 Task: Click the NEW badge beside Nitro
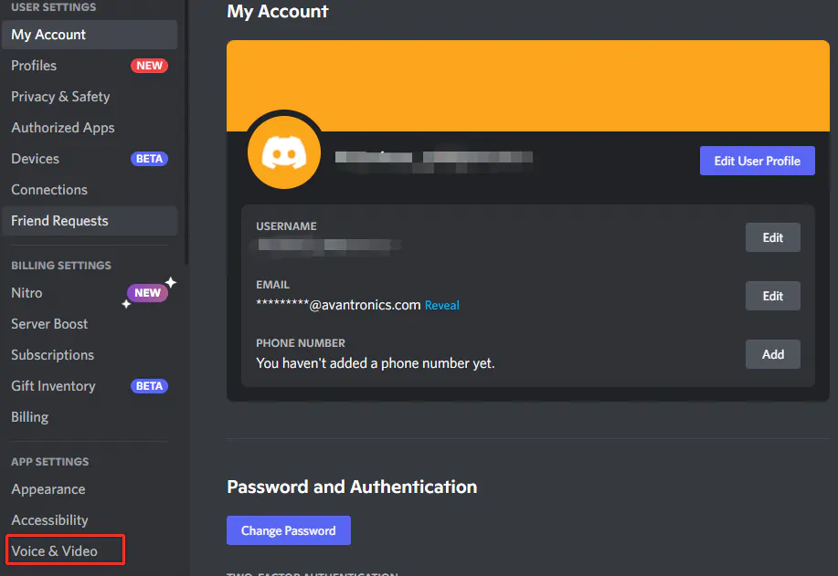pos(146,292)
